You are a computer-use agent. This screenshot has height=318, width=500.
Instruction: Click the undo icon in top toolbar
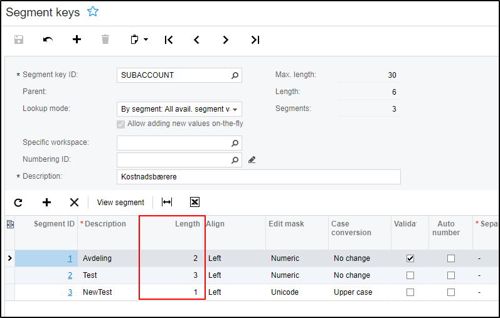[48, 40]
